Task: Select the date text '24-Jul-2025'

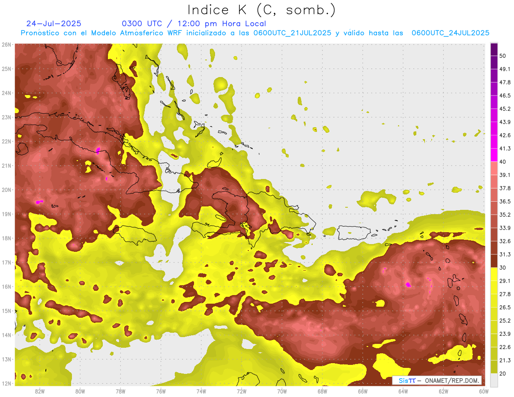Action: 54,24
